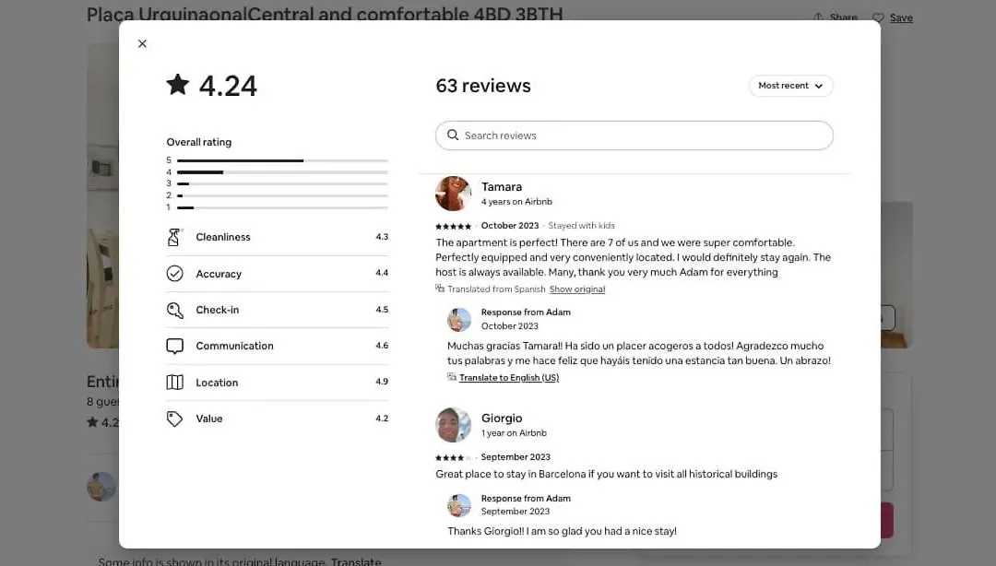Click the Translate link at page bottom
Image resolution: width=996 pixels, height=566 pixels.
(x=356, y=561)
